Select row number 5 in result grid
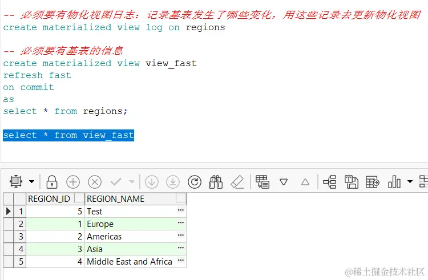The width and height of the screenshot is (428, 280). pyautogui.click(x=21, y=261)
